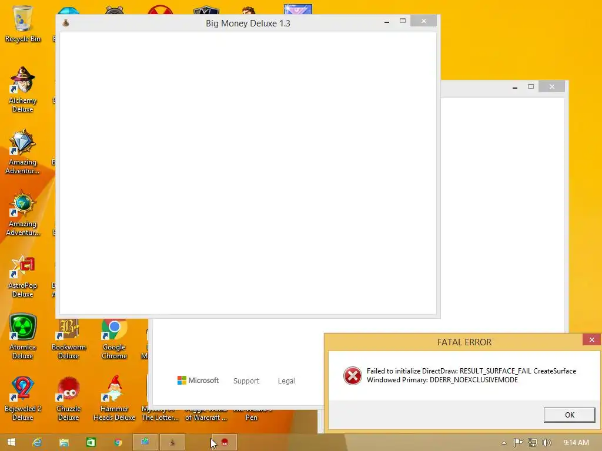Open the 9:14 AM clock
The height and width of the screenshot is (451, 602).
click(576, 443)
